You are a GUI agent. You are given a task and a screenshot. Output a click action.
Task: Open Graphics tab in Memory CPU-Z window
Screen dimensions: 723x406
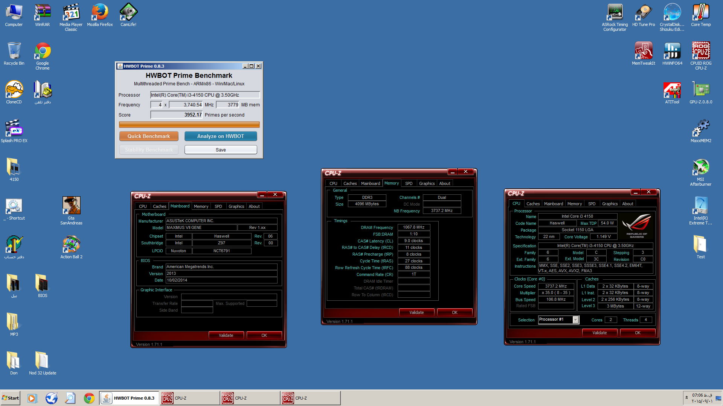(427, 183)
